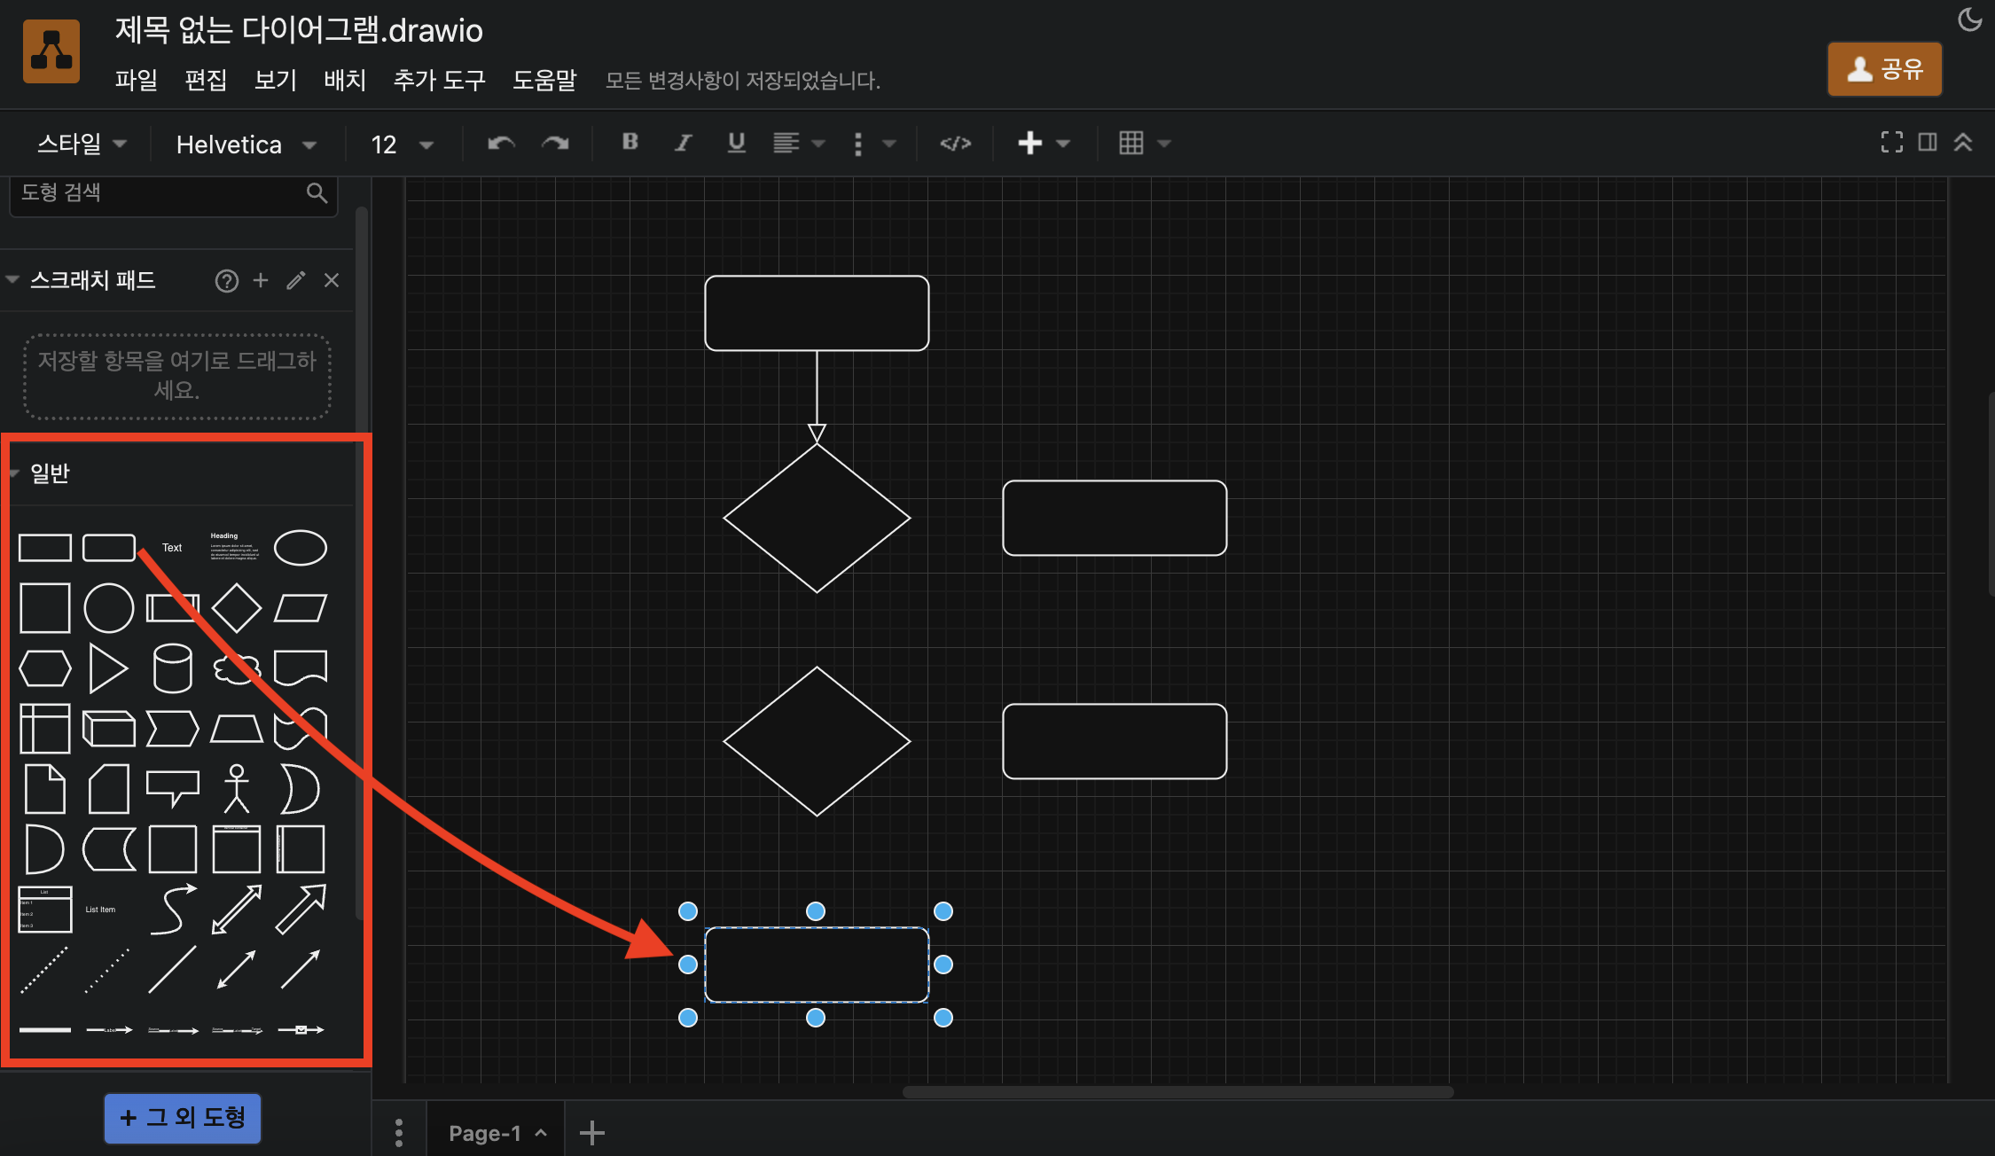The width and height of the screenshot is (1995, 1156).
Task: Toggle underline text formatting
Action: [736, 143]
